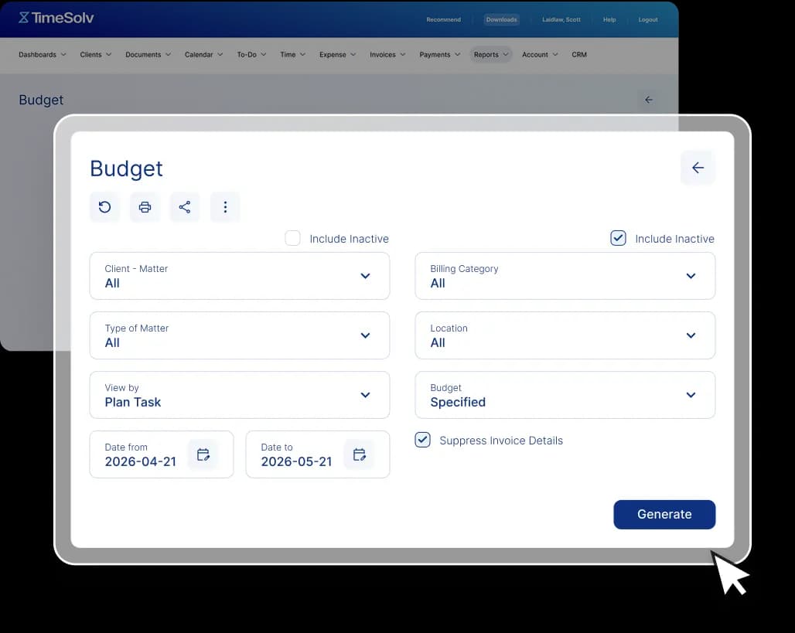The image size is (795, 633).
Task: Open the Invoices menu in navigation bar
Action: 387,55
